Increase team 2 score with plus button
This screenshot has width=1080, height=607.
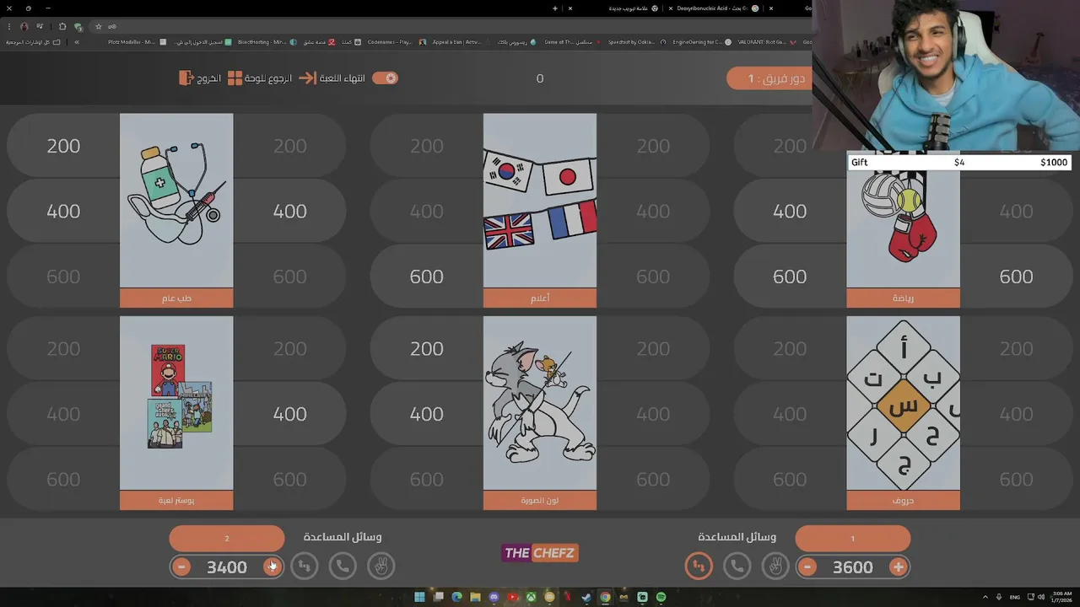coord(272,567)
